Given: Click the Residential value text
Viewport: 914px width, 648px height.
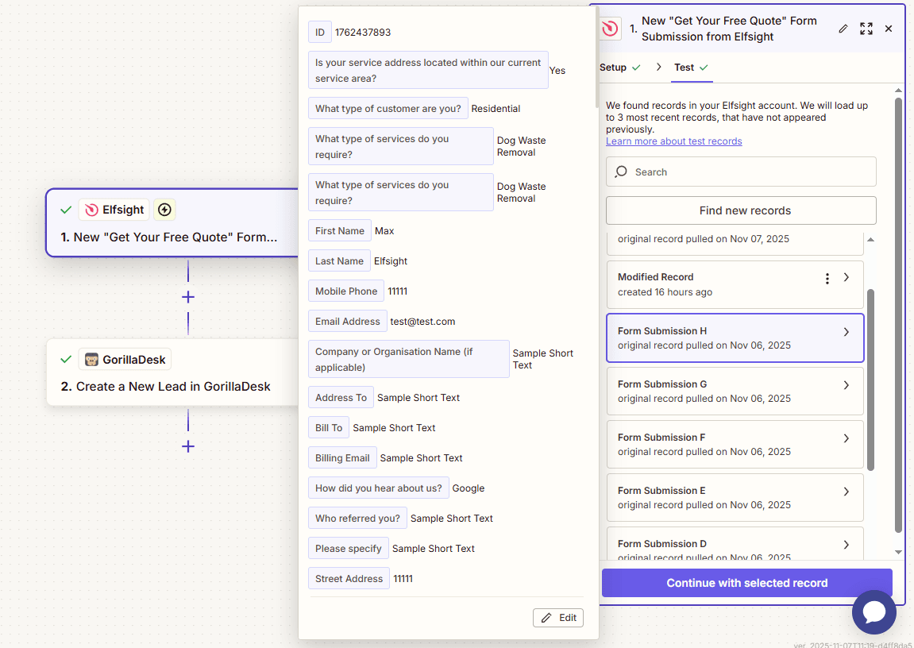Looking at the screenshot, I should (x=496, y=108).
